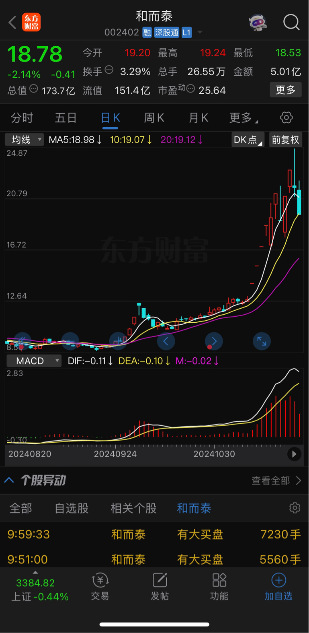Tap the L1 level badge

[x=186, y=33]
